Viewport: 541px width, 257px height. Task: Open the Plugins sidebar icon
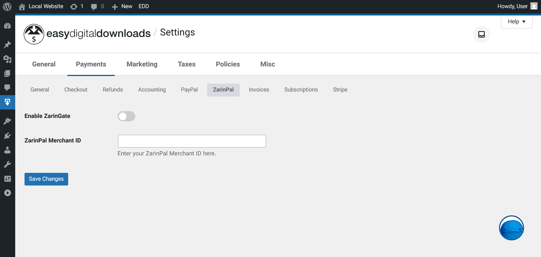pos(7,136)
